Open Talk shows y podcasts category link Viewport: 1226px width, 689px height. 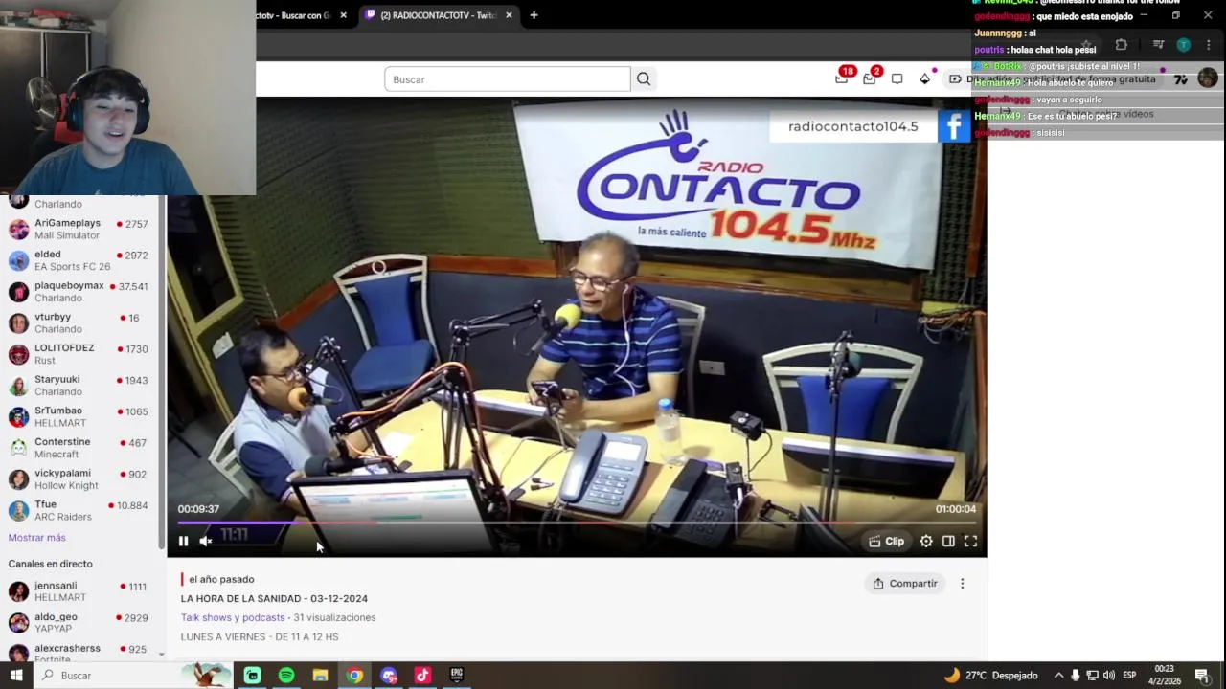pos(233,618)
